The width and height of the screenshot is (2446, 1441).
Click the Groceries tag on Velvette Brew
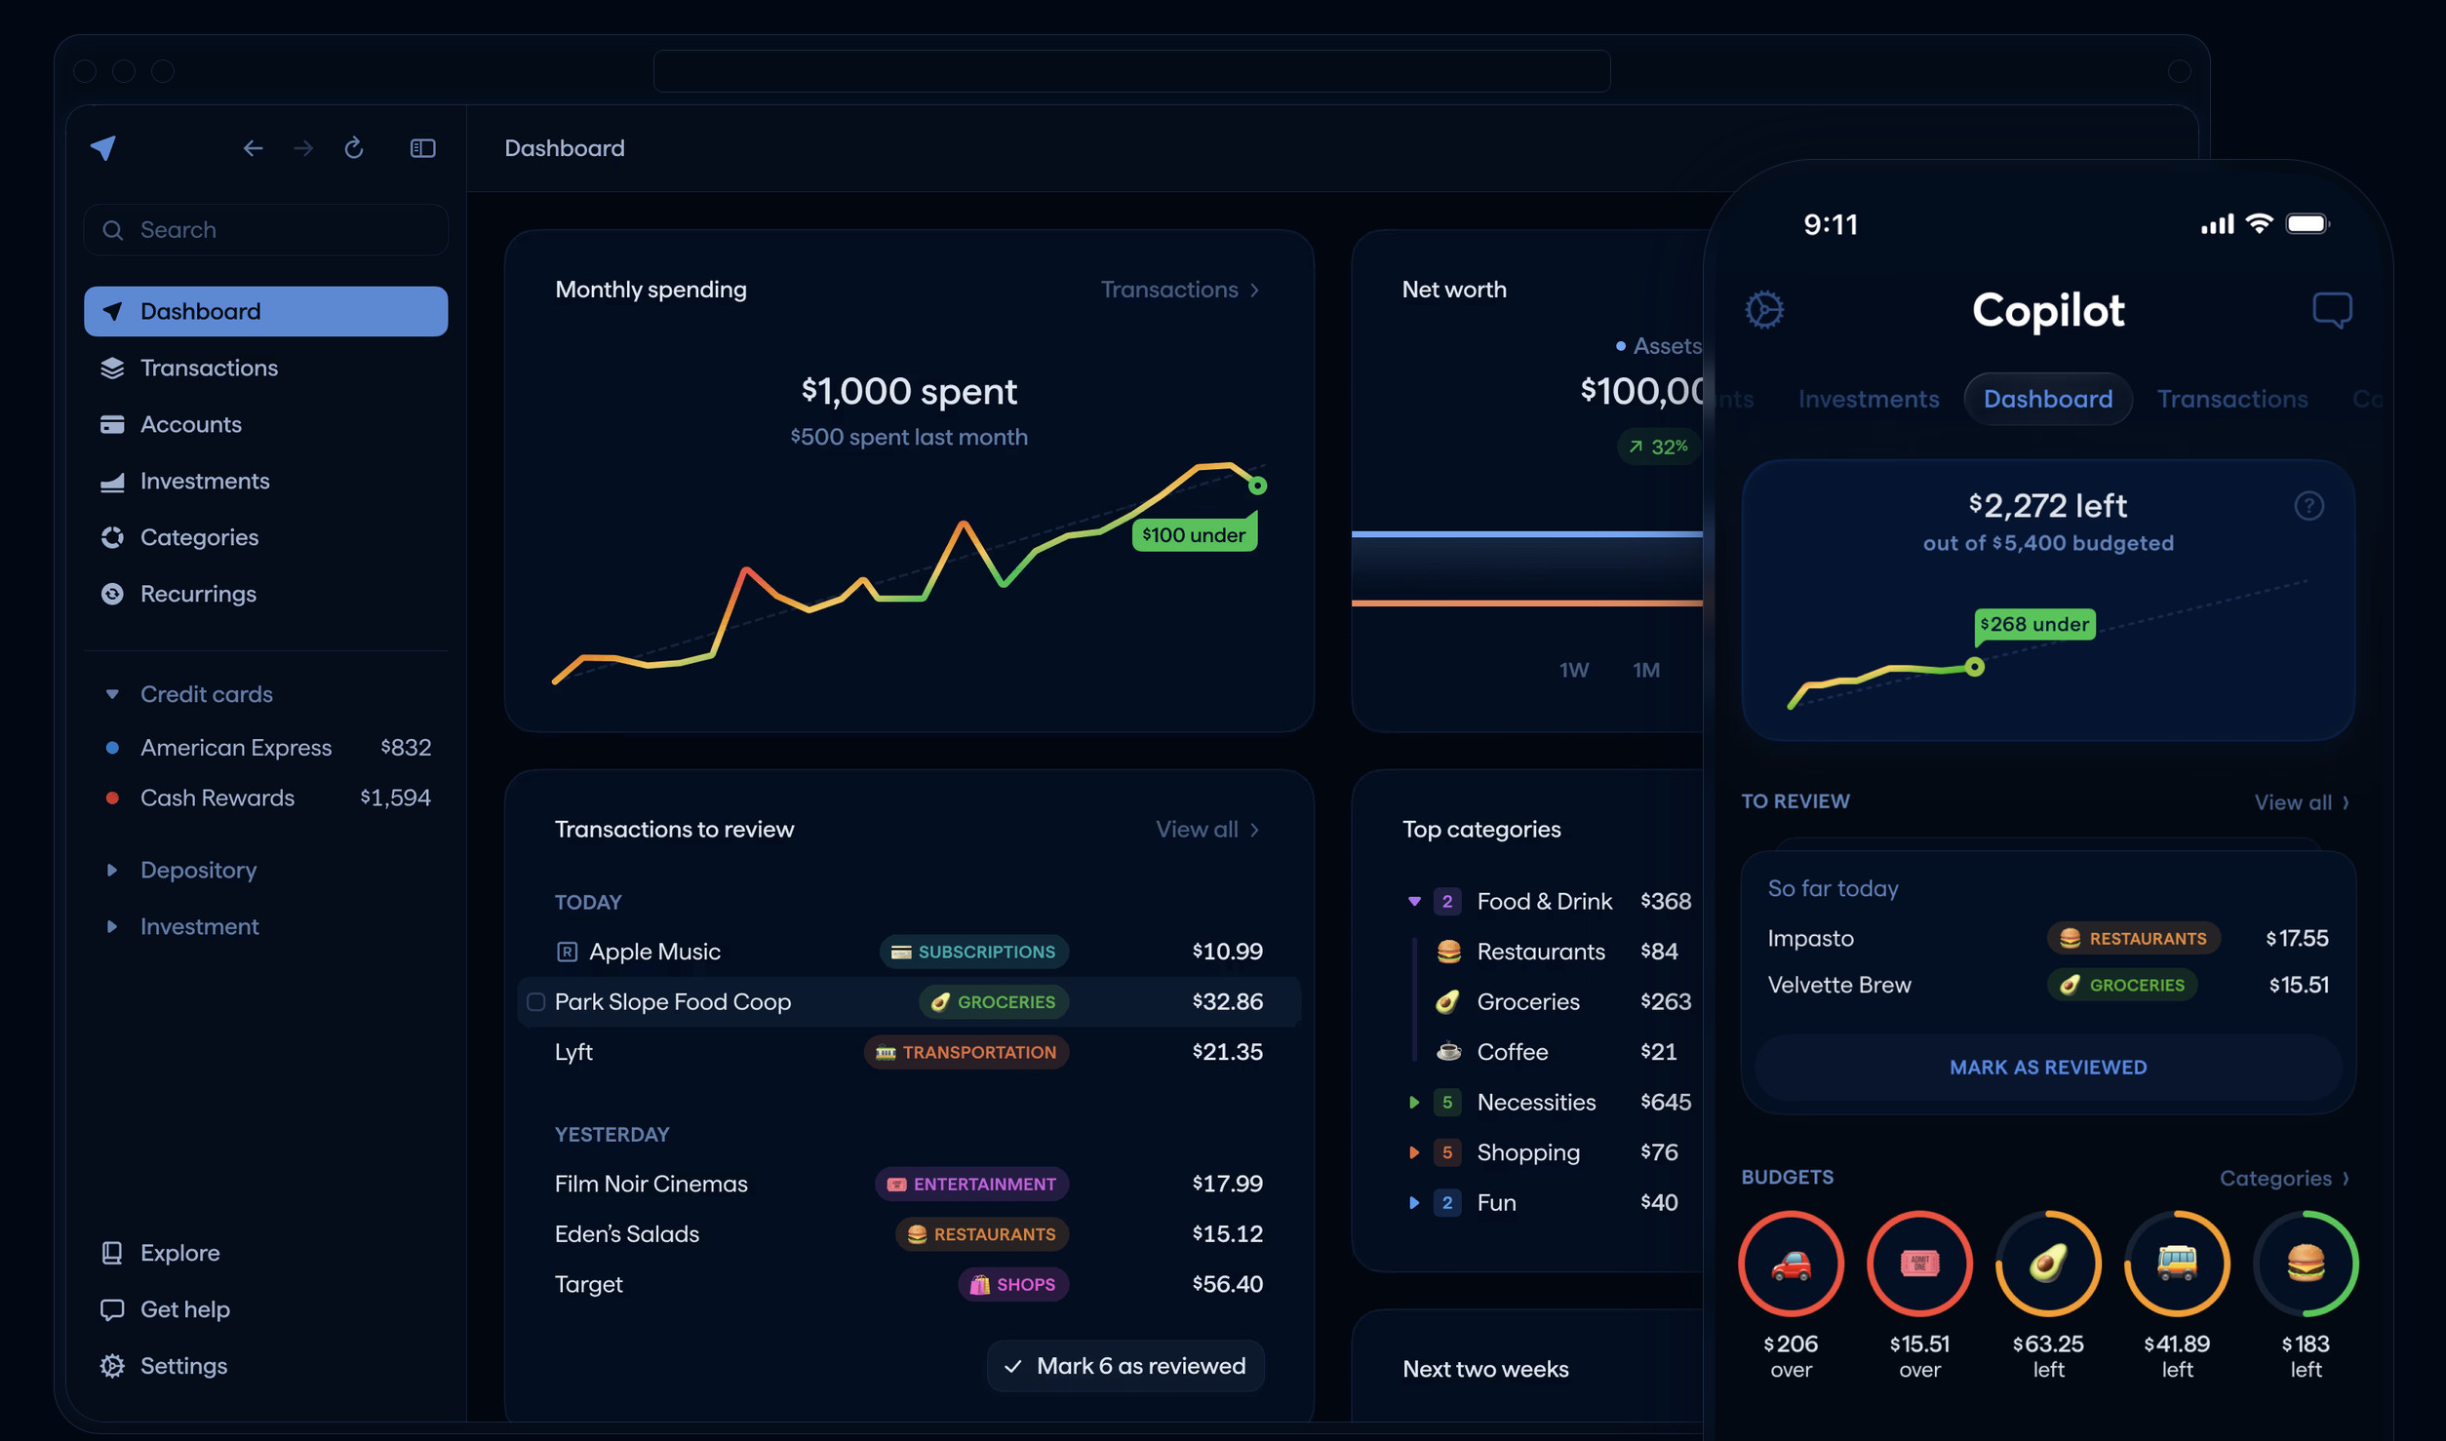[x=2122, y=985]
